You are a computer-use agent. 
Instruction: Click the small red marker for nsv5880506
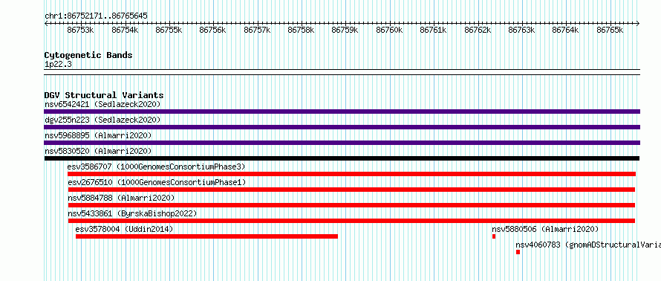point(494,236)
